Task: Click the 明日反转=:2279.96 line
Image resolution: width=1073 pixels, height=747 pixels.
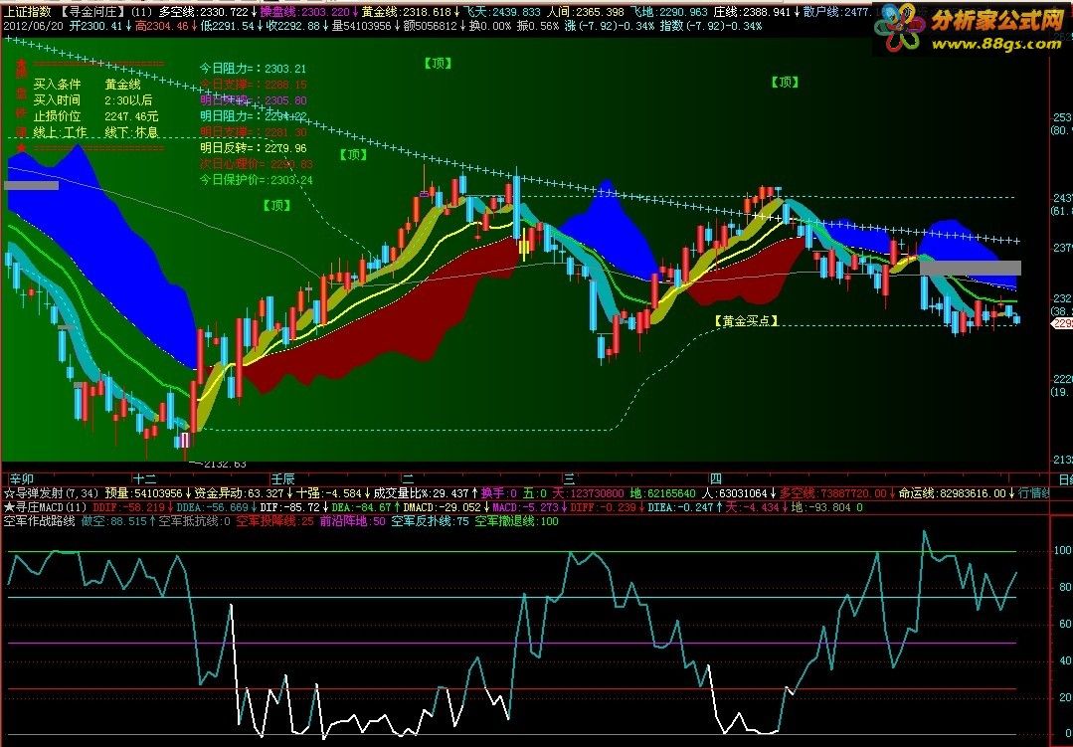Action: 253,148
